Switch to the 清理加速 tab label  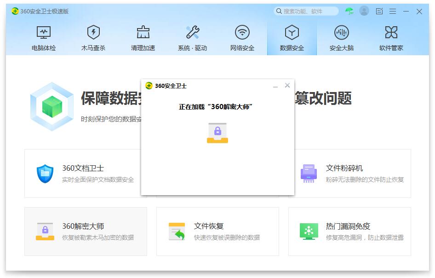[x=143, y=48]
